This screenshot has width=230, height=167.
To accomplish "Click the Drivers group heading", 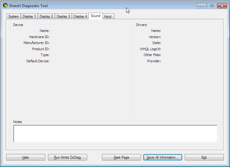I will 141,25.
